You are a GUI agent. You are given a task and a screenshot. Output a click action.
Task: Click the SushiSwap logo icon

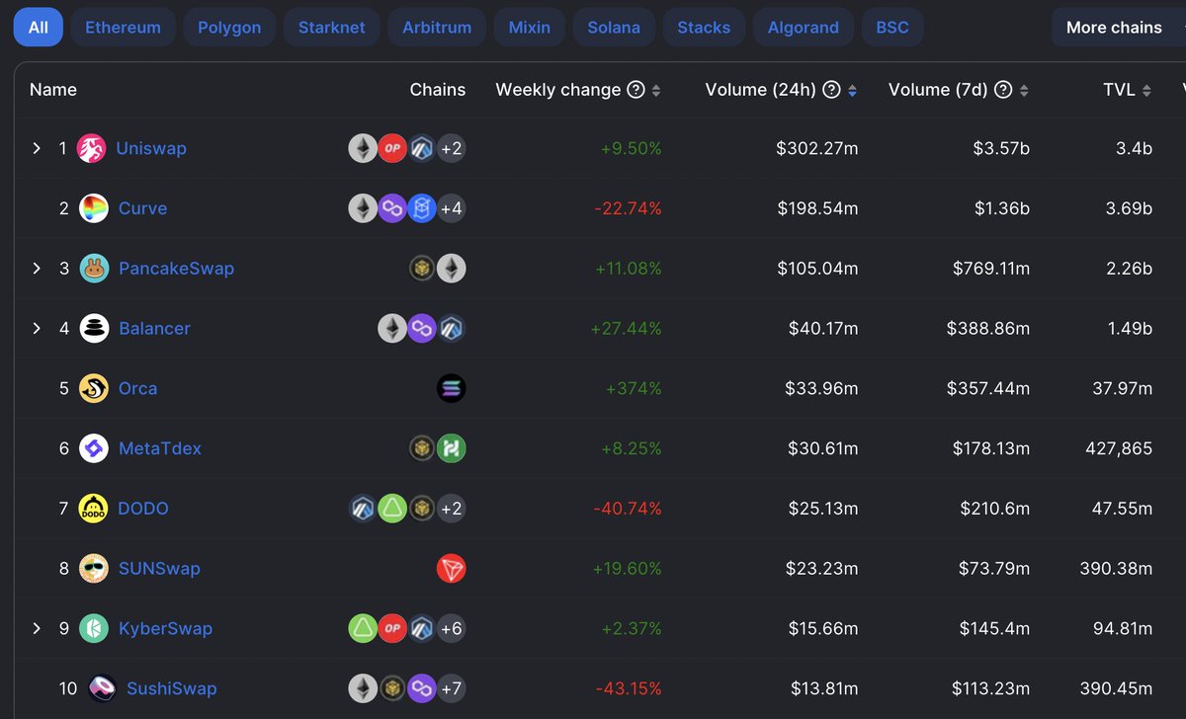point(103,688)
